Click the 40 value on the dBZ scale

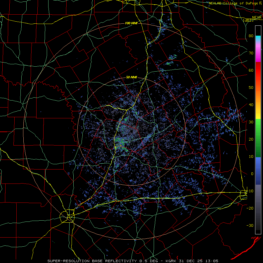pyautogui.click(x=251, y=105)
